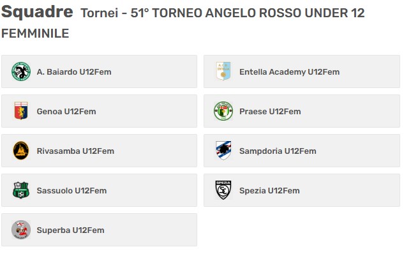Click the Genoa club crest icon
The width and height of the screenshot is (404, 270).
click(21, 111)
